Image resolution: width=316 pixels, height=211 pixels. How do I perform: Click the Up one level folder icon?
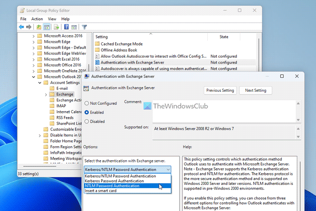tap(39, 27)
